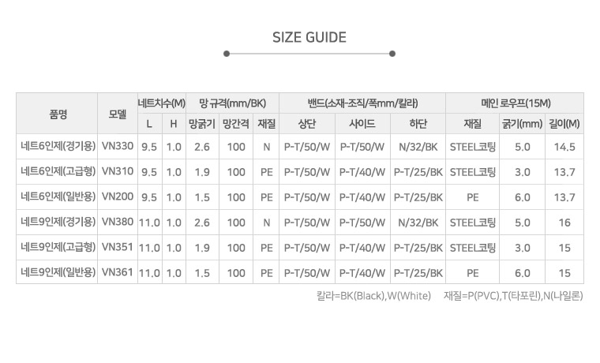Click the 16 length cell for VN380
Viewport: 600px width, 363px height.
(x=564, y=223)
